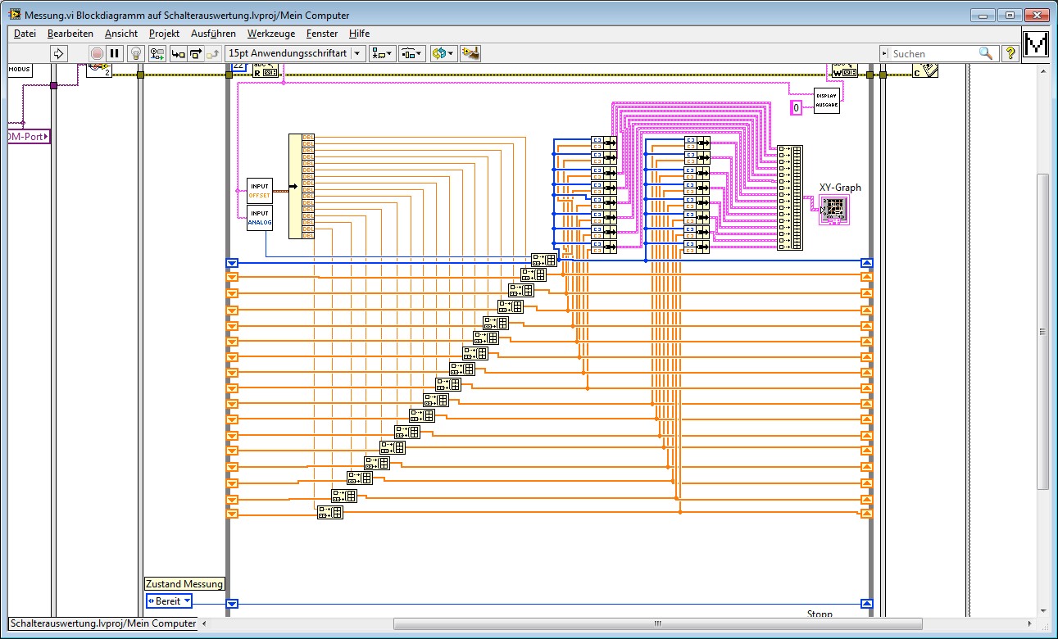Click the Abort Execution stop button
The width and height of the screenshot is (1058, 639).
[x=97, y=53]
